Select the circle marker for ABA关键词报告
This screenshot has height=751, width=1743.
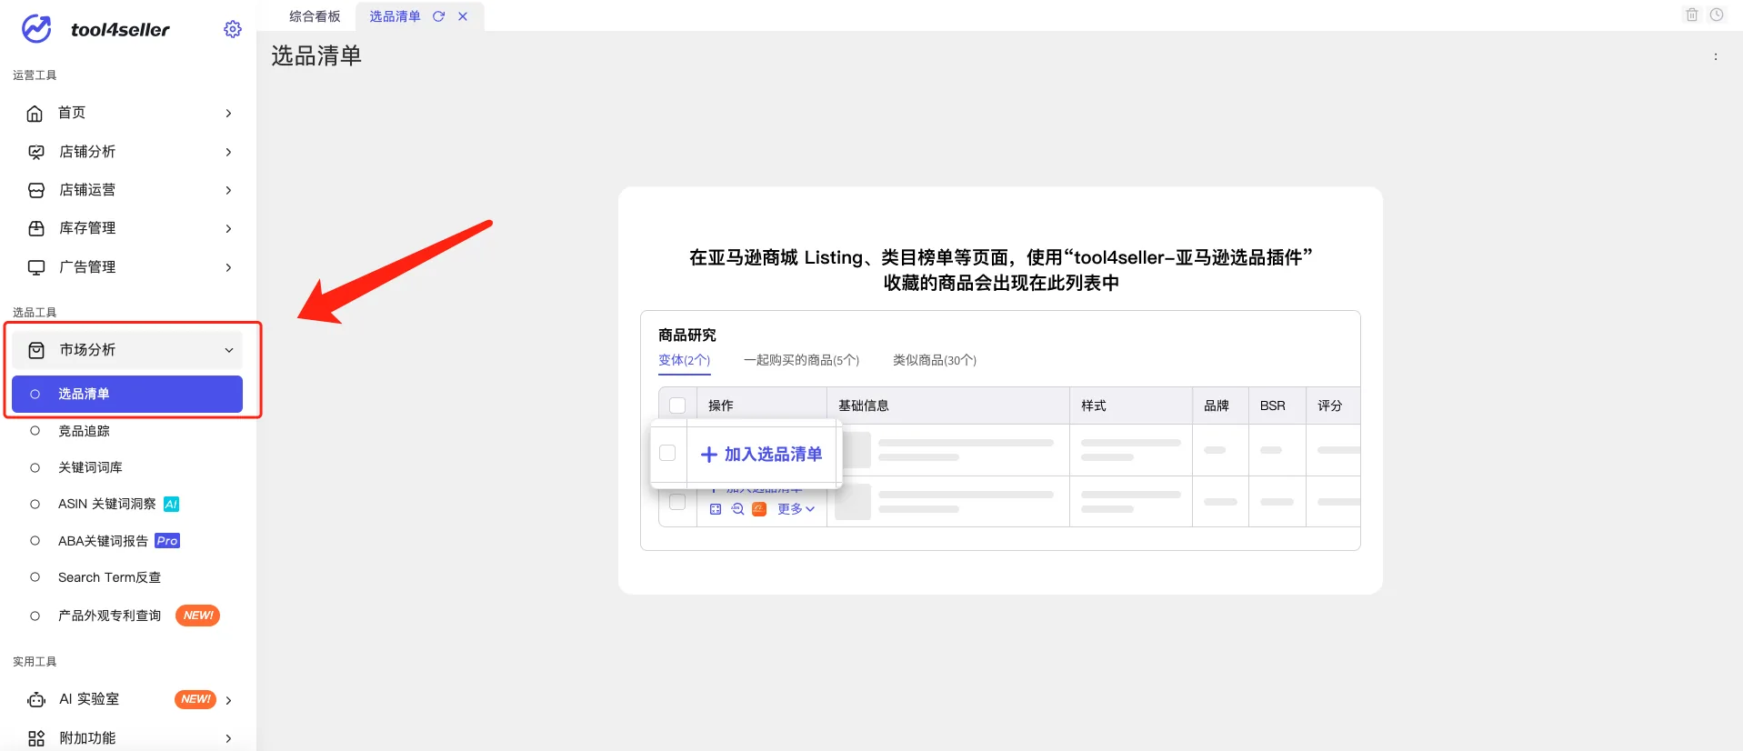pos(35,541)
